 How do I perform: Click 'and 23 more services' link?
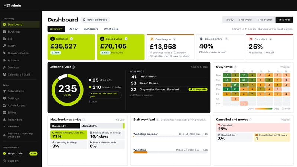point(141,95)
